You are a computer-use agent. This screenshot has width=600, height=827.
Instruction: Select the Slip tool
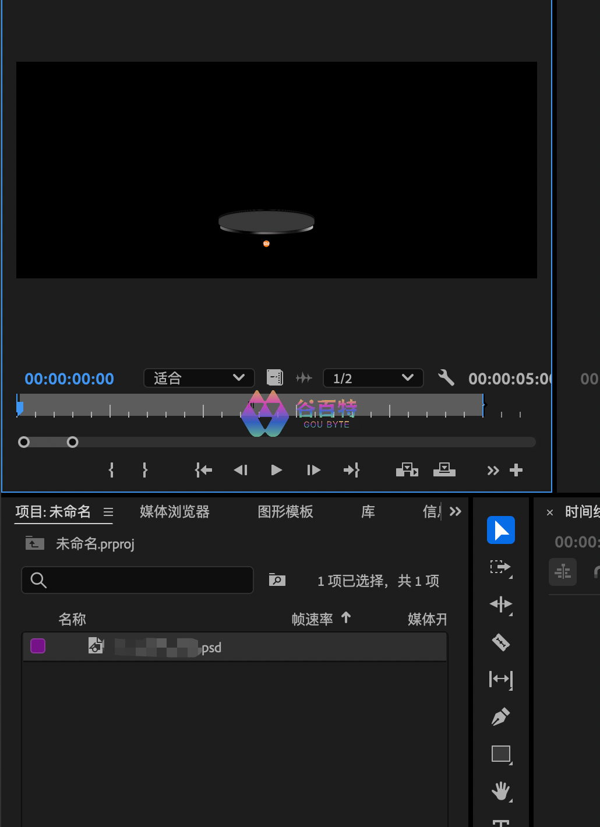point(500,679)
